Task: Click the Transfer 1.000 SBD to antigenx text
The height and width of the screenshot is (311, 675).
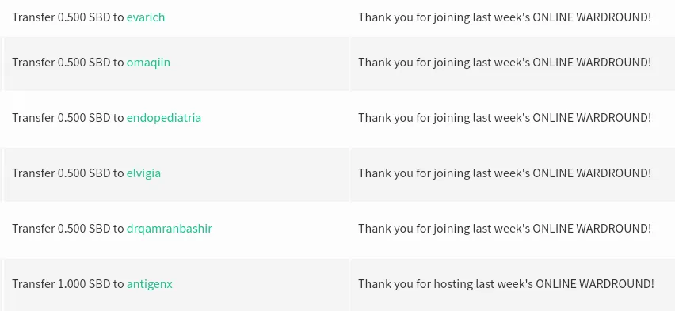Action: pos(92,284)
